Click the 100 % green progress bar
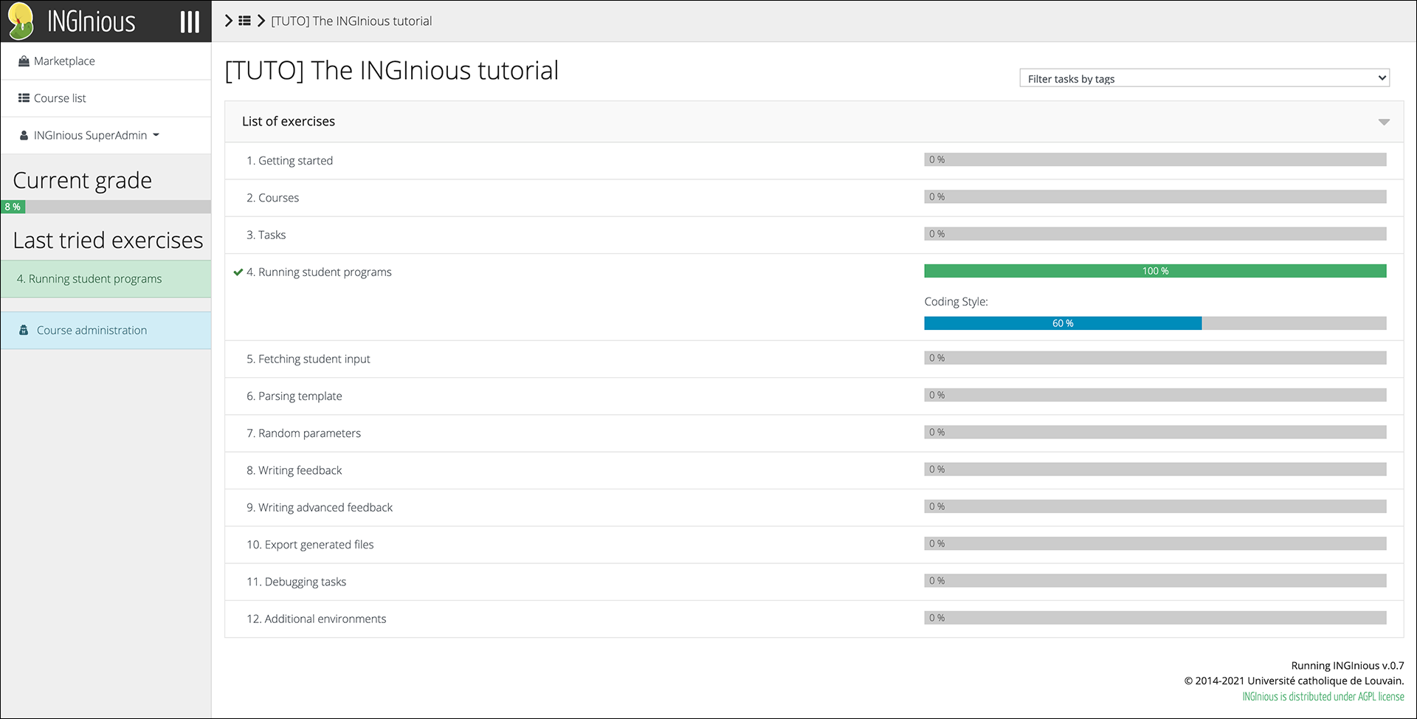 tap(1155, 271)
